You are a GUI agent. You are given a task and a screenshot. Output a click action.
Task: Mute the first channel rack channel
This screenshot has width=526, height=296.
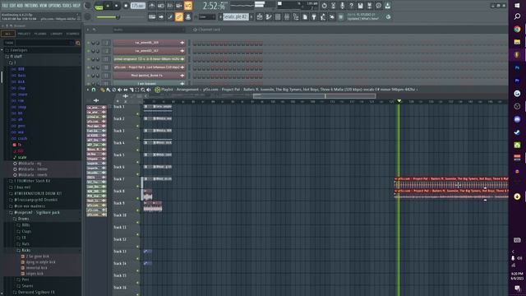pyautogui.click(x=89, y=43)
